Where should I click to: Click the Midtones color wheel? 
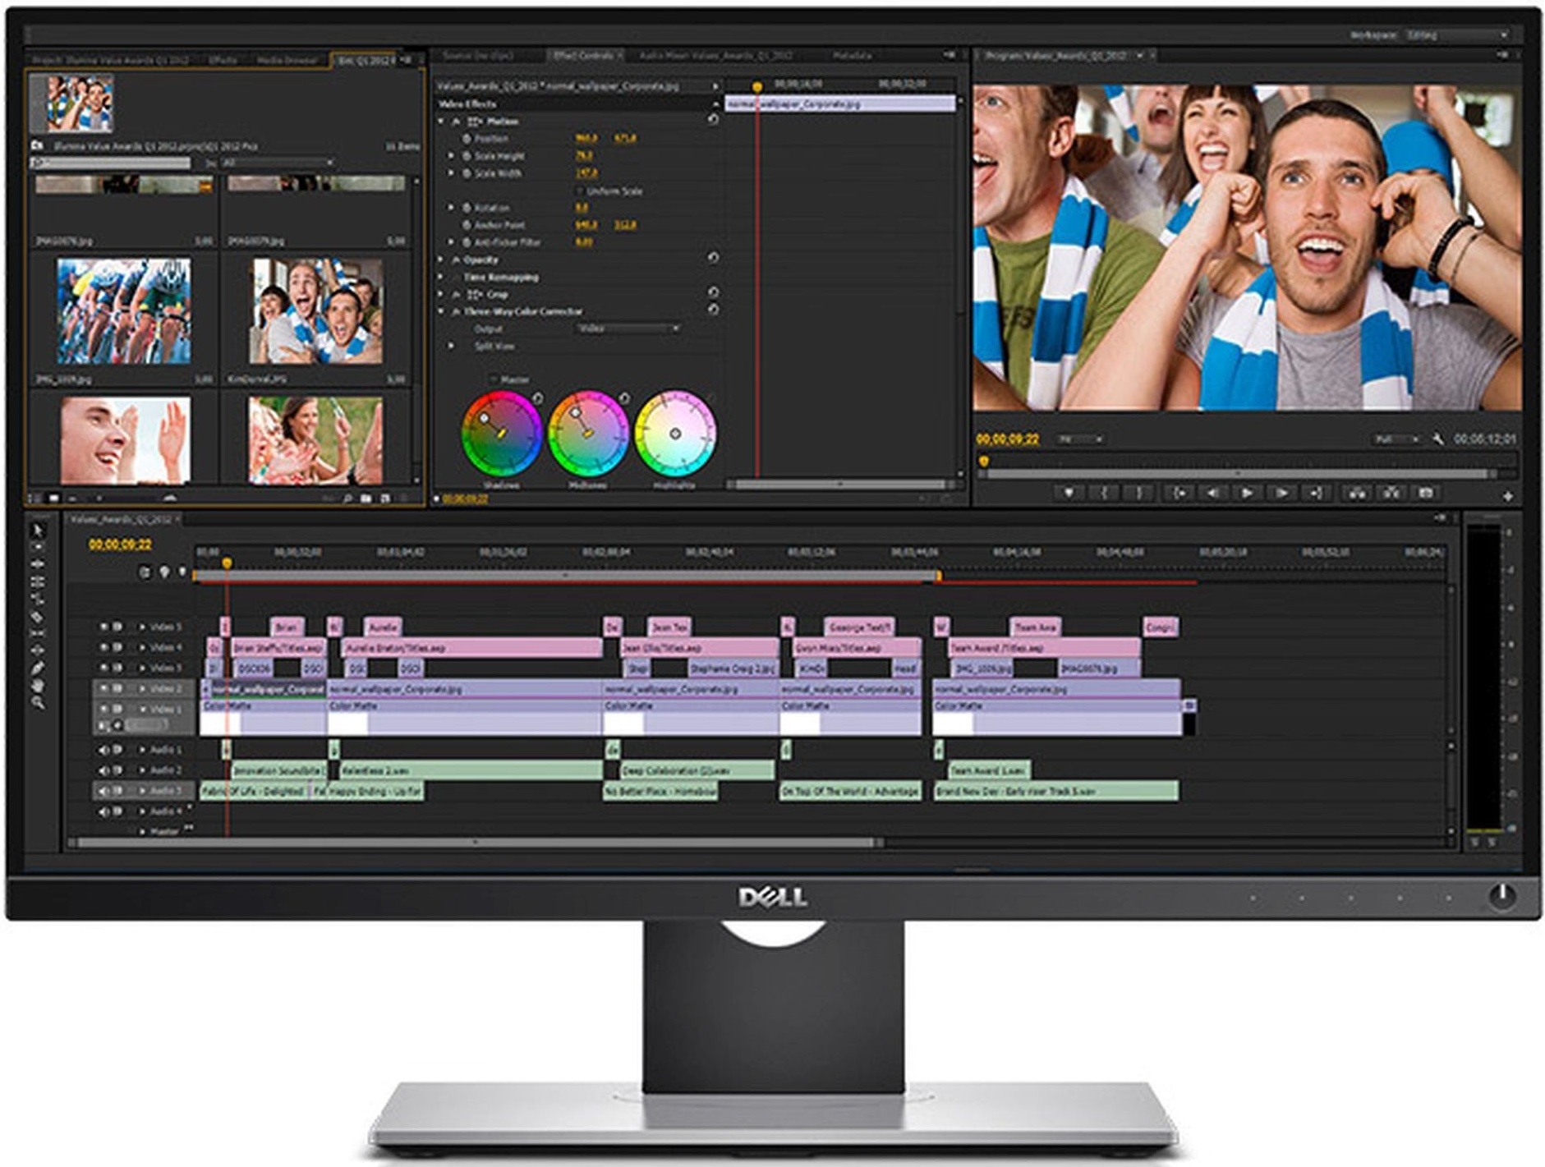pos(588,434)
